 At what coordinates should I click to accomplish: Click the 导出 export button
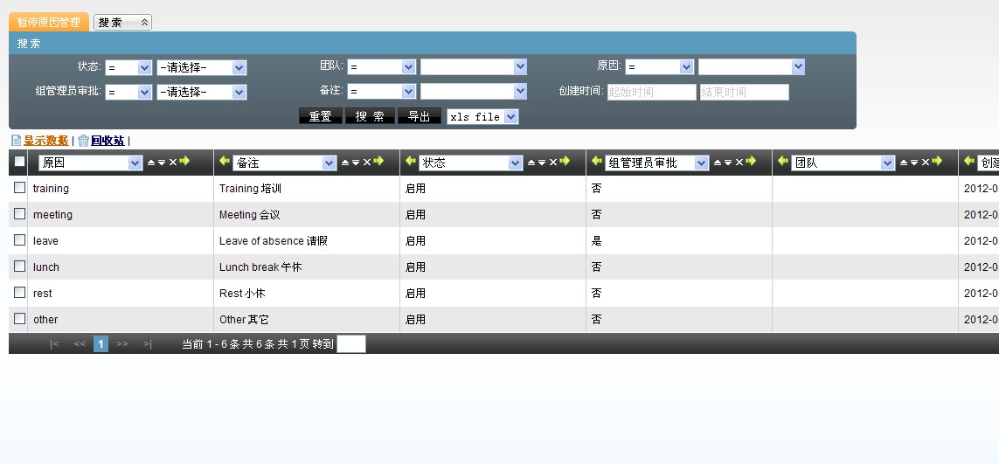click(x=419, y=117)
